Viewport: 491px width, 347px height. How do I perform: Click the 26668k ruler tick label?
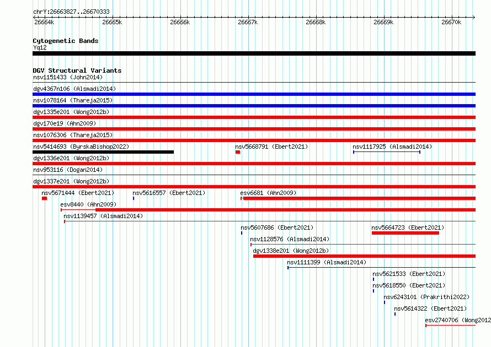point(316,22)
